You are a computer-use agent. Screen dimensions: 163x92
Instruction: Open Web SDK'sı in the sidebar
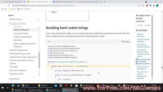click(18, 40)
